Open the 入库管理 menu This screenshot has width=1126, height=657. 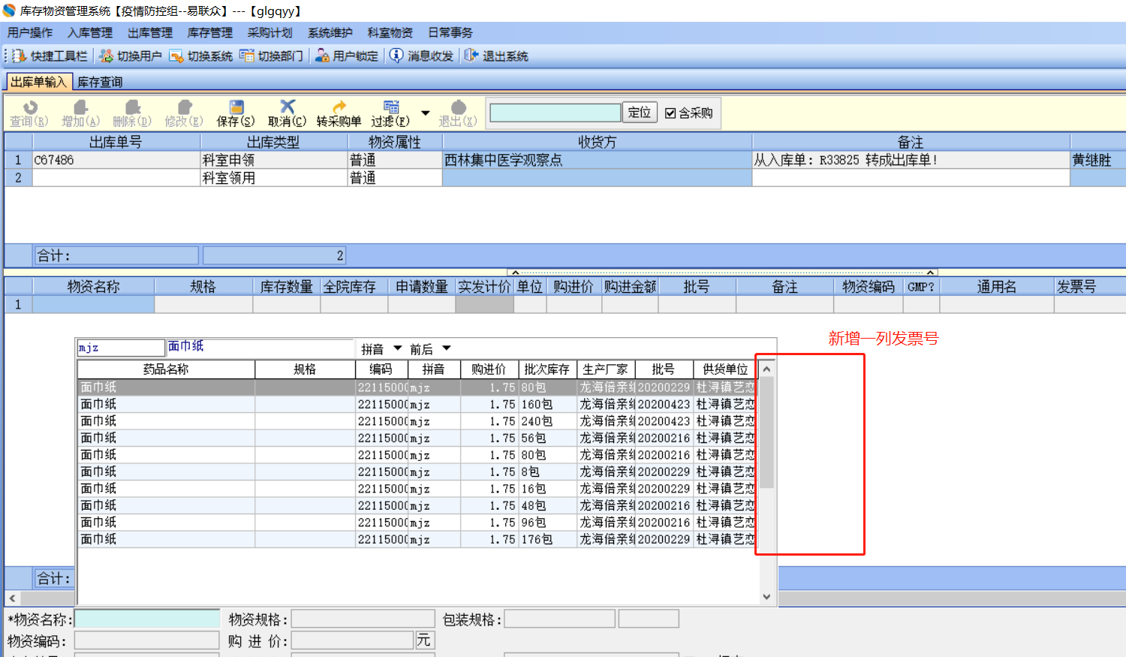[x=90, y=32]
